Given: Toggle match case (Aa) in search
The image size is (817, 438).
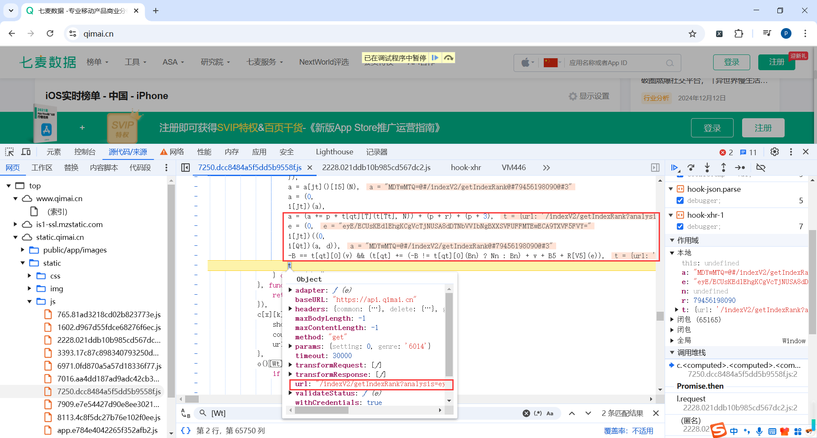Looking at the screenshot, I should coord(550,413).
